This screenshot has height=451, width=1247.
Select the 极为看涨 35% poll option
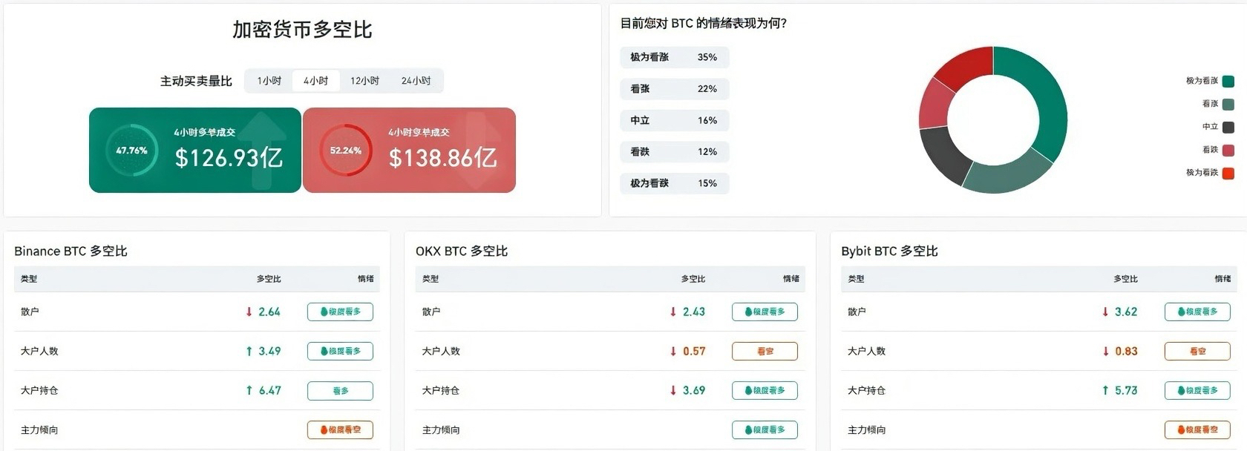tap(674, 57)
